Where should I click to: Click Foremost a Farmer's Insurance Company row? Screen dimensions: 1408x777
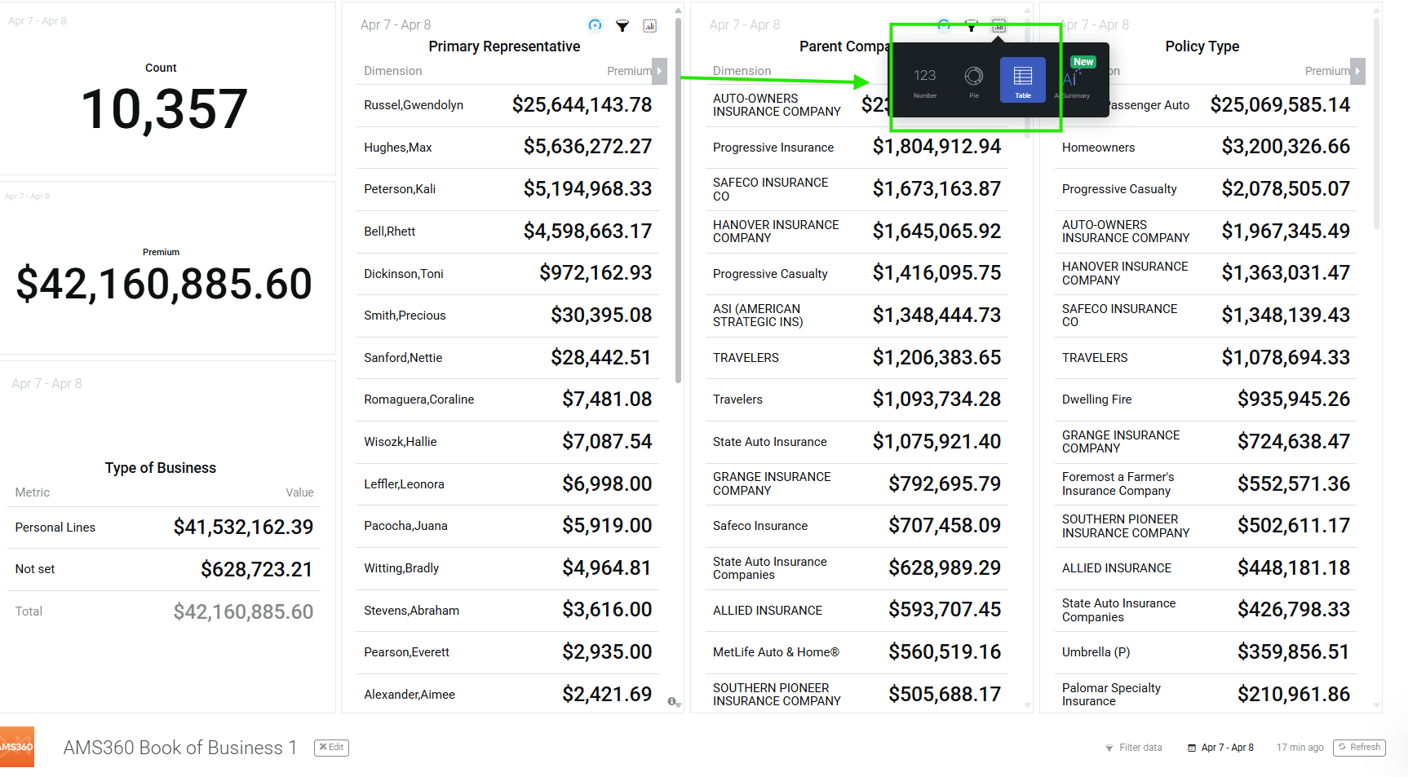[x=1206, y=484]
